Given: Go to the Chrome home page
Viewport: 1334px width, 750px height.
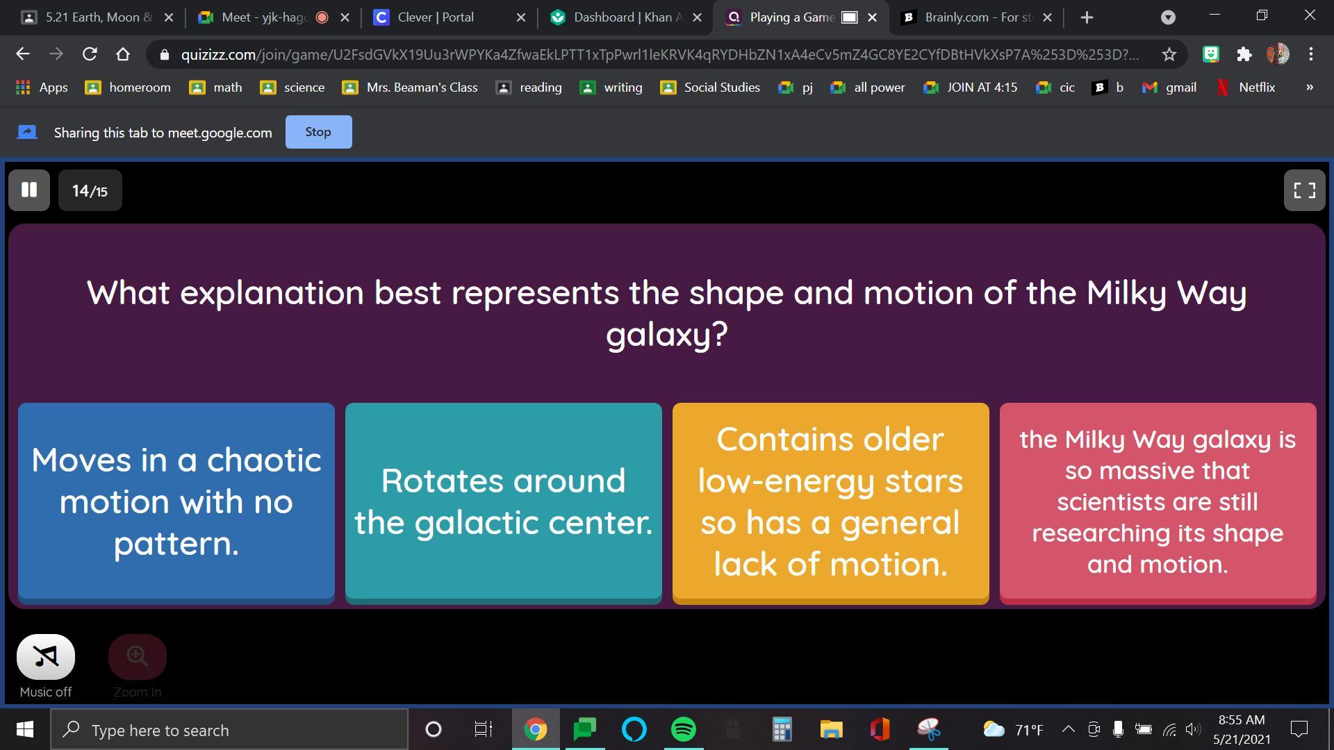Looking at the screenshot, I should 123,54.
